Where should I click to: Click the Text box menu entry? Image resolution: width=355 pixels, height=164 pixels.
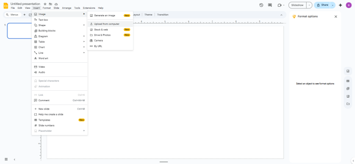59,20
